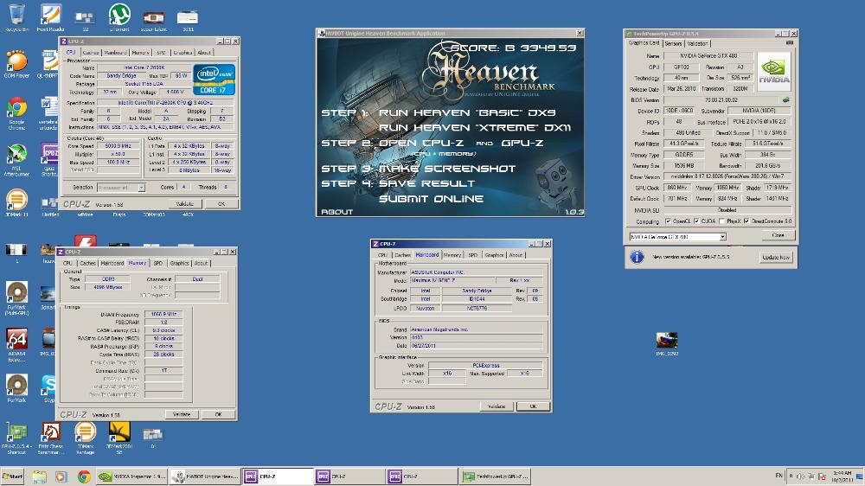This screenshot has width=865, height=486.
Task: Open the 3DMark Vantage desktop shortcut
Action: pyautogui.click(x=85, y=436)
